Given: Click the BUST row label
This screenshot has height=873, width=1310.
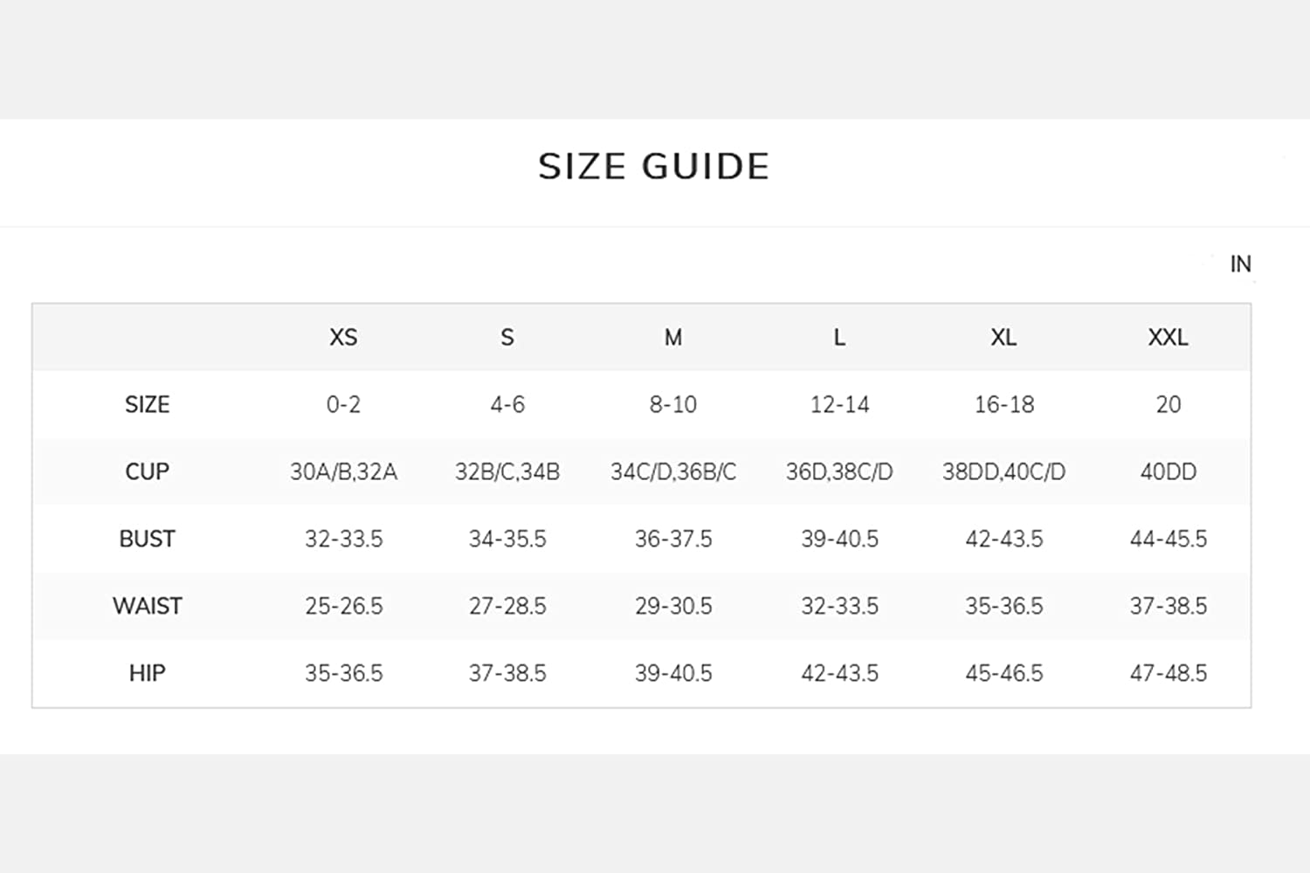Looking at the screenshot, I should (x=147, y=539).
